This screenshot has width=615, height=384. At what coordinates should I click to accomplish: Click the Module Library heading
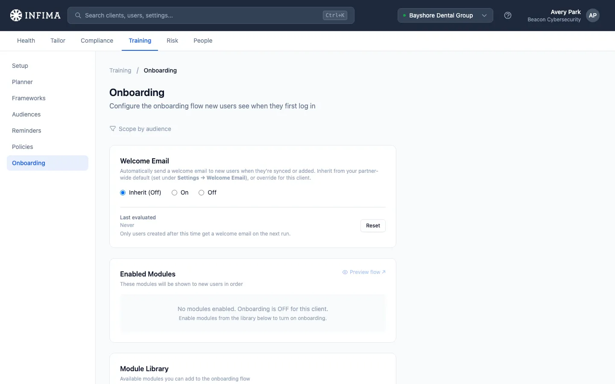[144, 369]
